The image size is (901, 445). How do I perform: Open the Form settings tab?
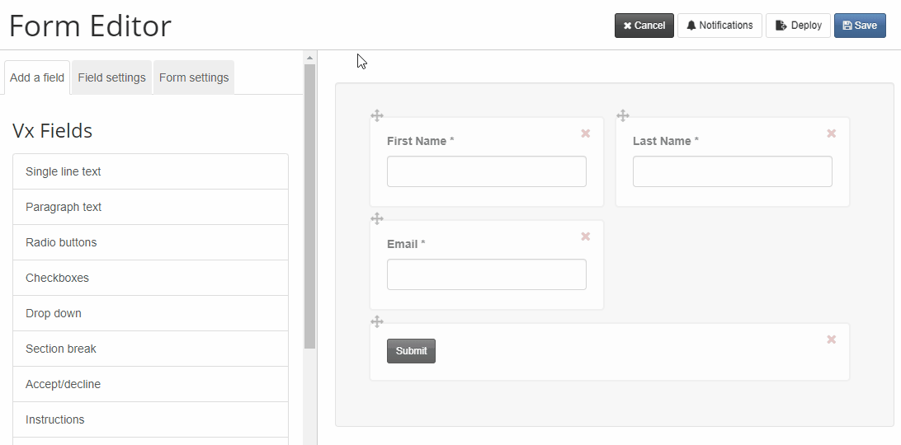[194, 77]
